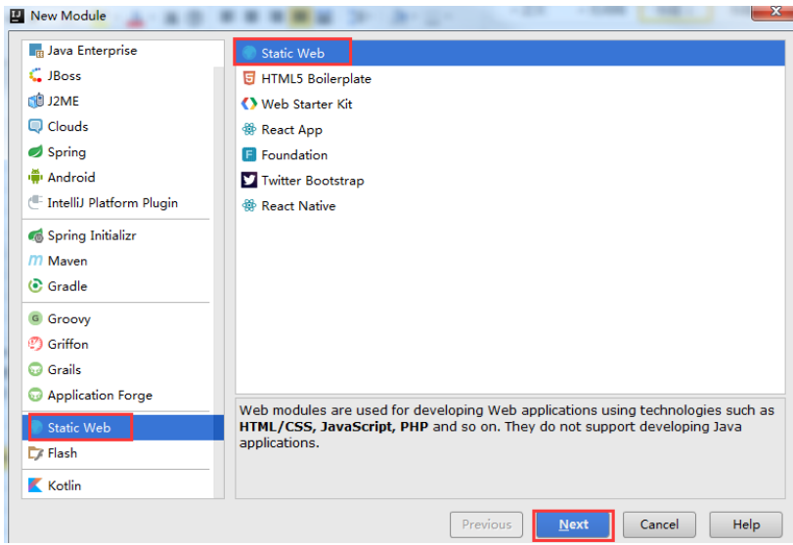The height and width of the screenshot is (545, 793).
Task: Click the IntelliJ Platform Plugin icon
Action: tap(35, 202)
